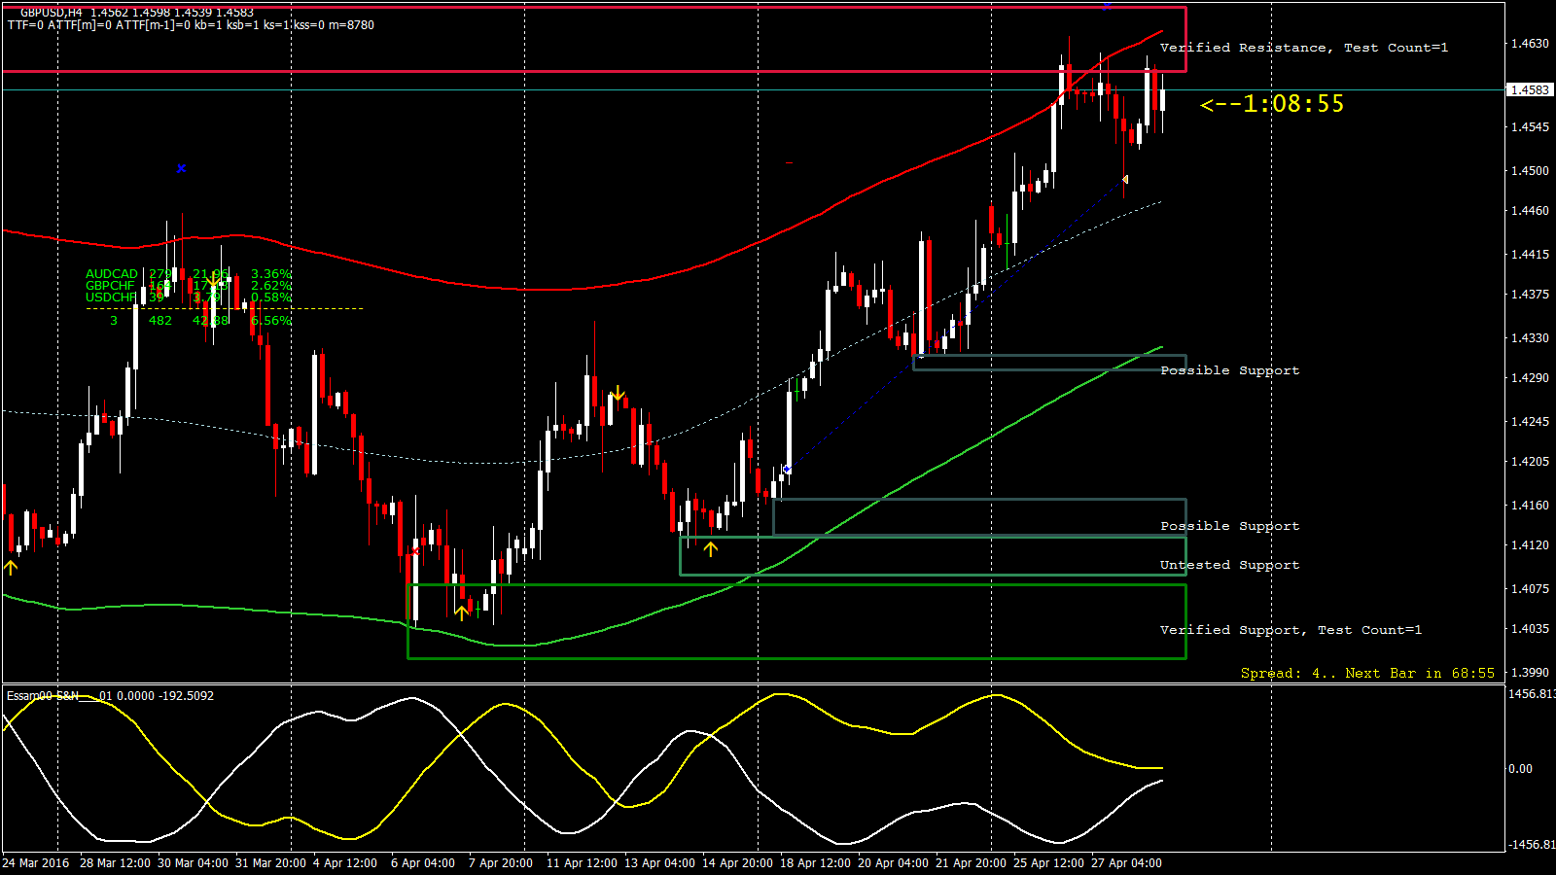The image size is (1556, 875).
Task: Select the blue dot marker at trendline start
Action: tap(787, 470)
